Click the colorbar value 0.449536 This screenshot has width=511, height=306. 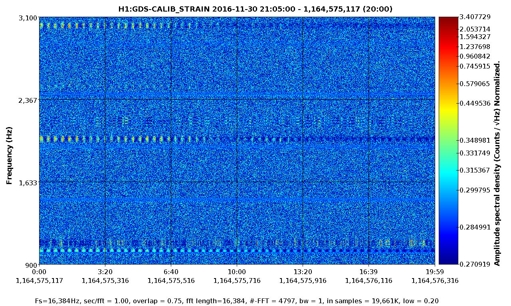(x=475, y=103)
